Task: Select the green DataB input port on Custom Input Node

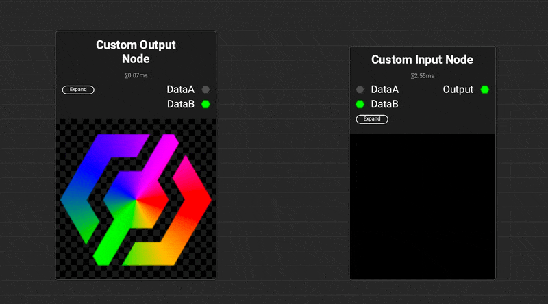Action: click(x=360, y=105)
